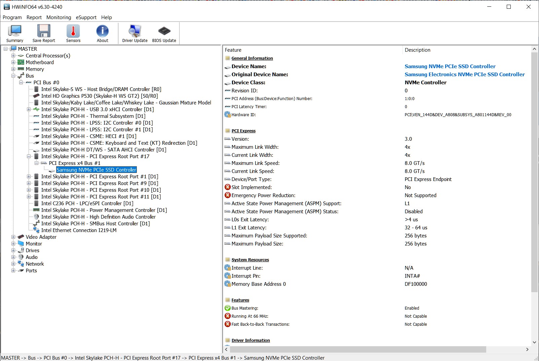The image size is (539, 361).
Task: Click the Memory Base Address value DF100000
Action: [416, 284]
